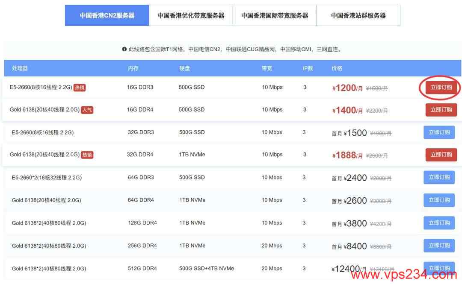Open 中国香港站群服务器 tab
The height and width of the screenshot is (284, 462).
pos(358,15)
